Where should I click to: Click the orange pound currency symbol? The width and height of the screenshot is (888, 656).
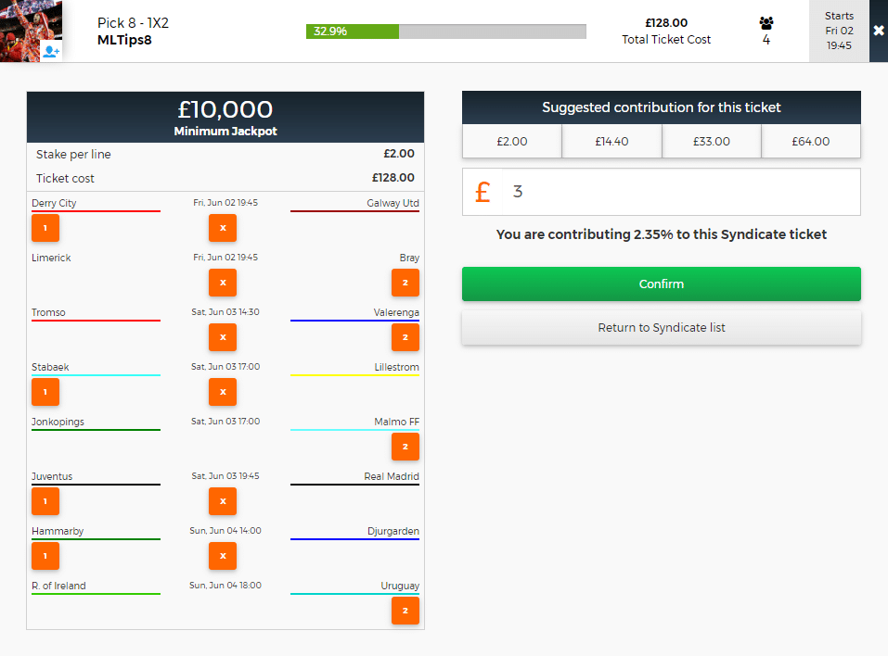coord(483,192)
